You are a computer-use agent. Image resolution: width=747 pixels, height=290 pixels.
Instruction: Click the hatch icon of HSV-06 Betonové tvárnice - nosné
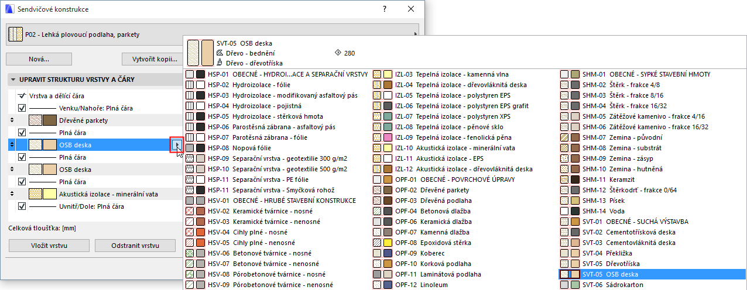(189, 253)
